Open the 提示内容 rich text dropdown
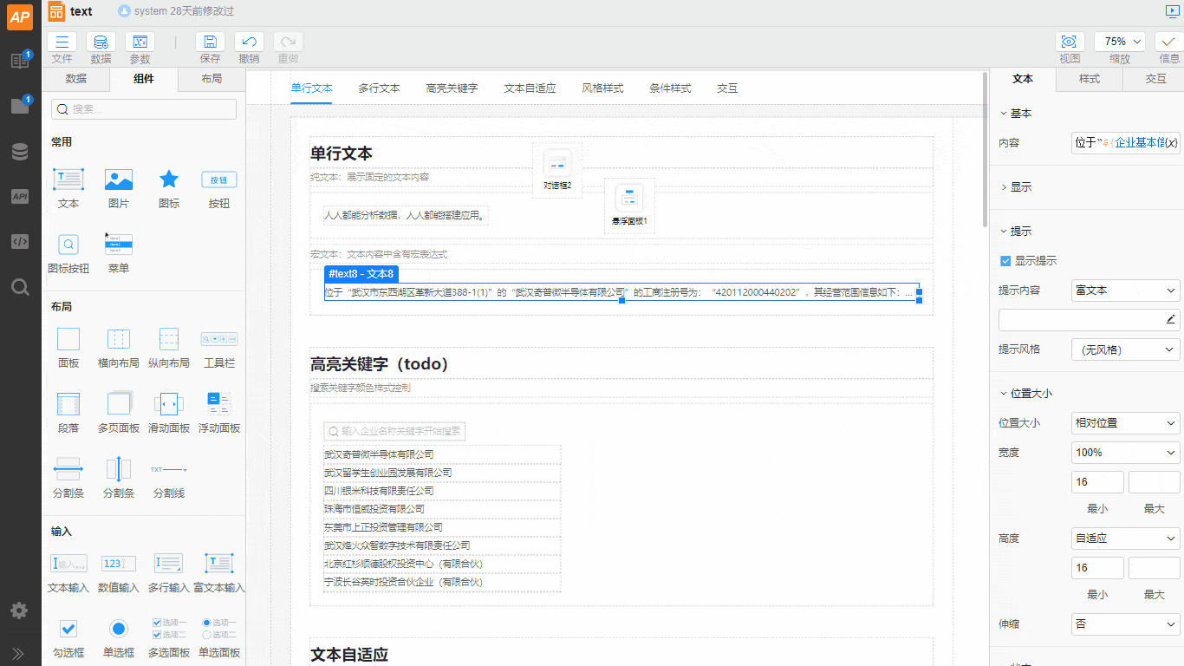The height and width of the screenshot is (666, 1184). pyautogui.click(x=1125, y=291)
